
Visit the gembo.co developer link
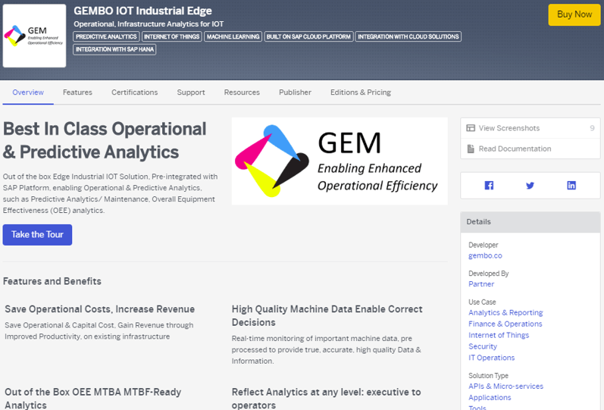(x=485, y=255)
